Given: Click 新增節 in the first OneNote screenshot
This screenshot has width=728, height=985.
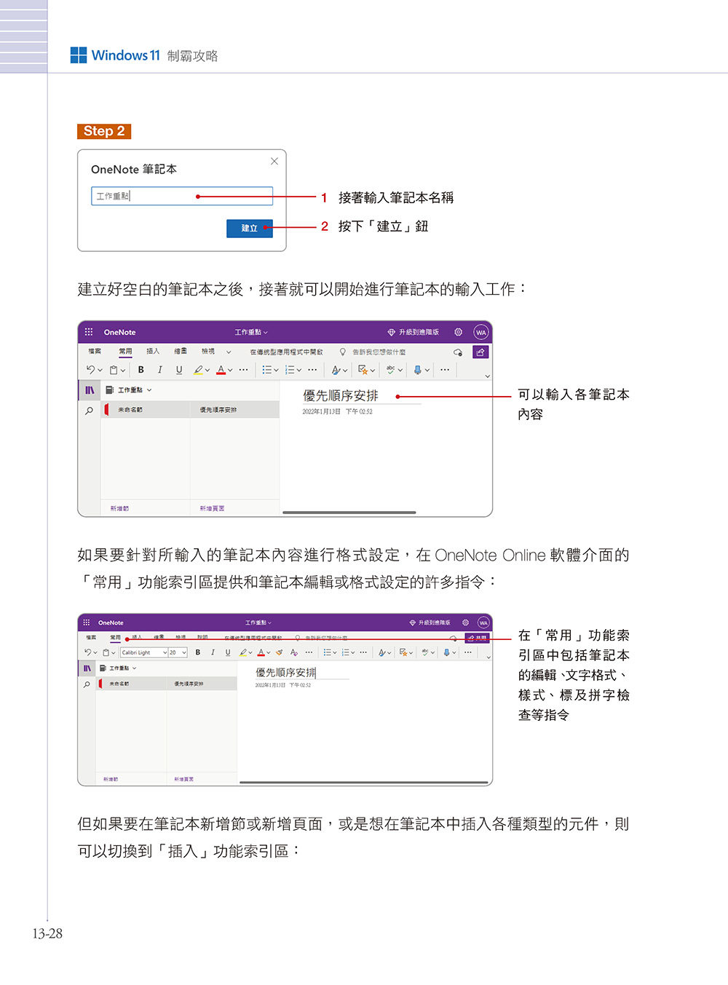Looking at the screenshot, I should coord(120,508).
